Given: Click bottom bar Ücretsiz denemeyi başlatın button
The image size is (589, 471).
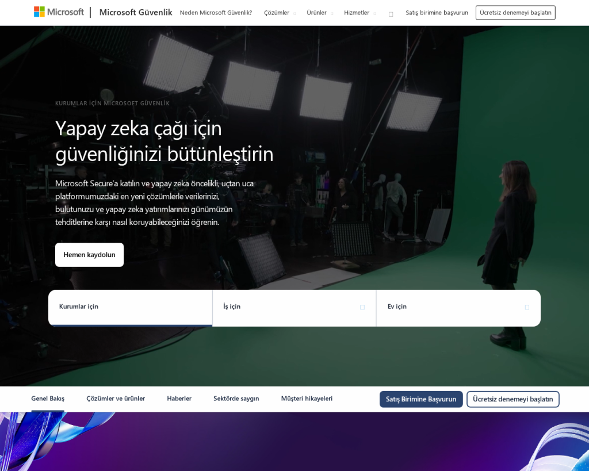Looking at the screenshot, I should click(x=512, y=399).
